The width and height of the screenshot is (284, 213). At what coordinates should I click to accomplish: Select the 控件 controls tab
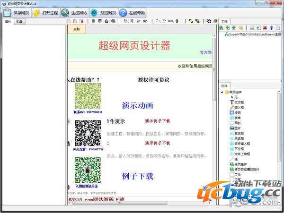[224, 86]
